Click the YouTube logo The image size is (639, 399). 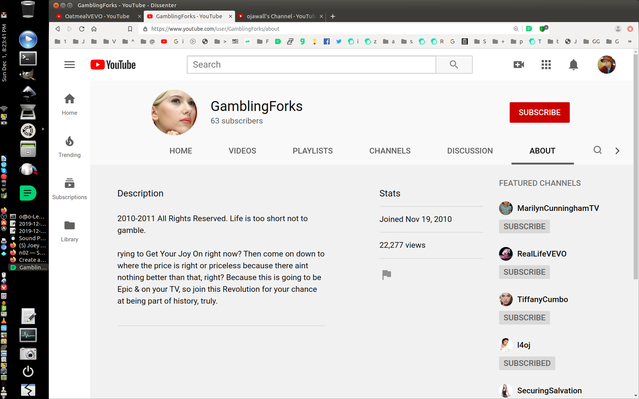click(113, 65)
